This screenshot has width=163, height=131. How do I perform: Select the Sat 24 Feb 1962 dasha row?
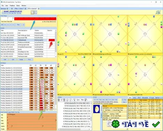pos(77,111)
